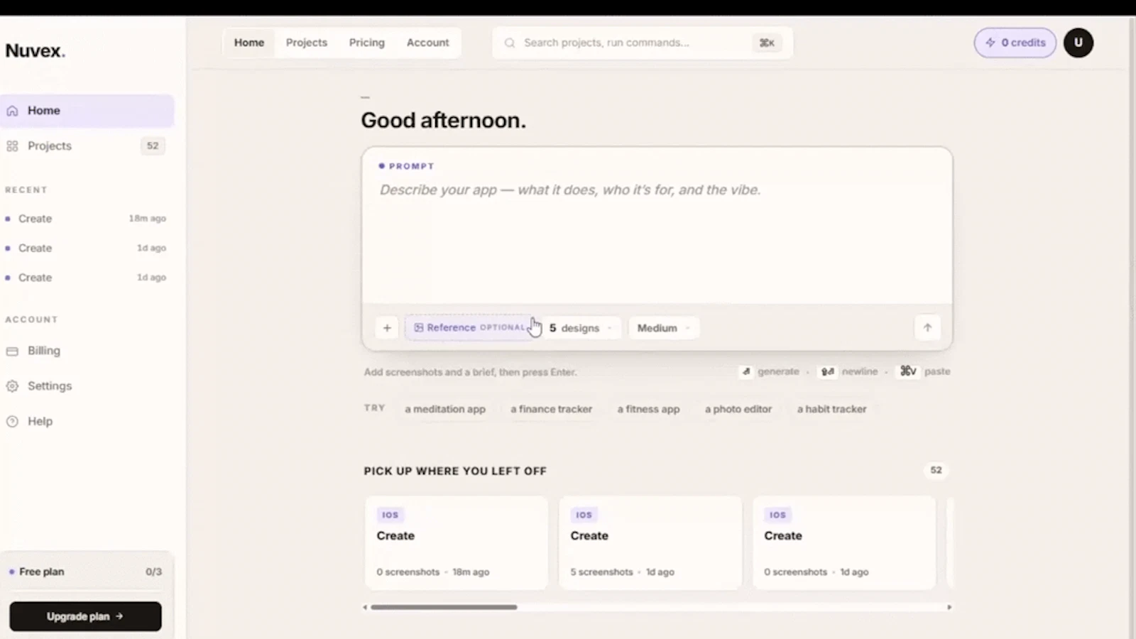This screenshot has width=1136, height=639.
Task: Click the Reference optional button
Action: [x=469, y=327]
